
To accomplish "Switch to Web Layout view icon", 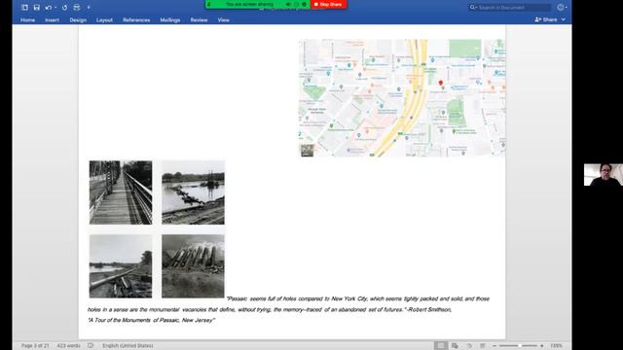I will (x=455, y=346).
